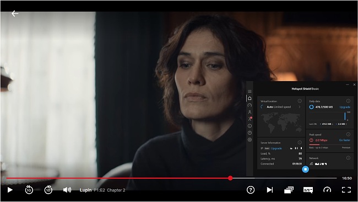Click the 2/2 Mbps peak speed value
358x202 pixels.
[321, 140]
